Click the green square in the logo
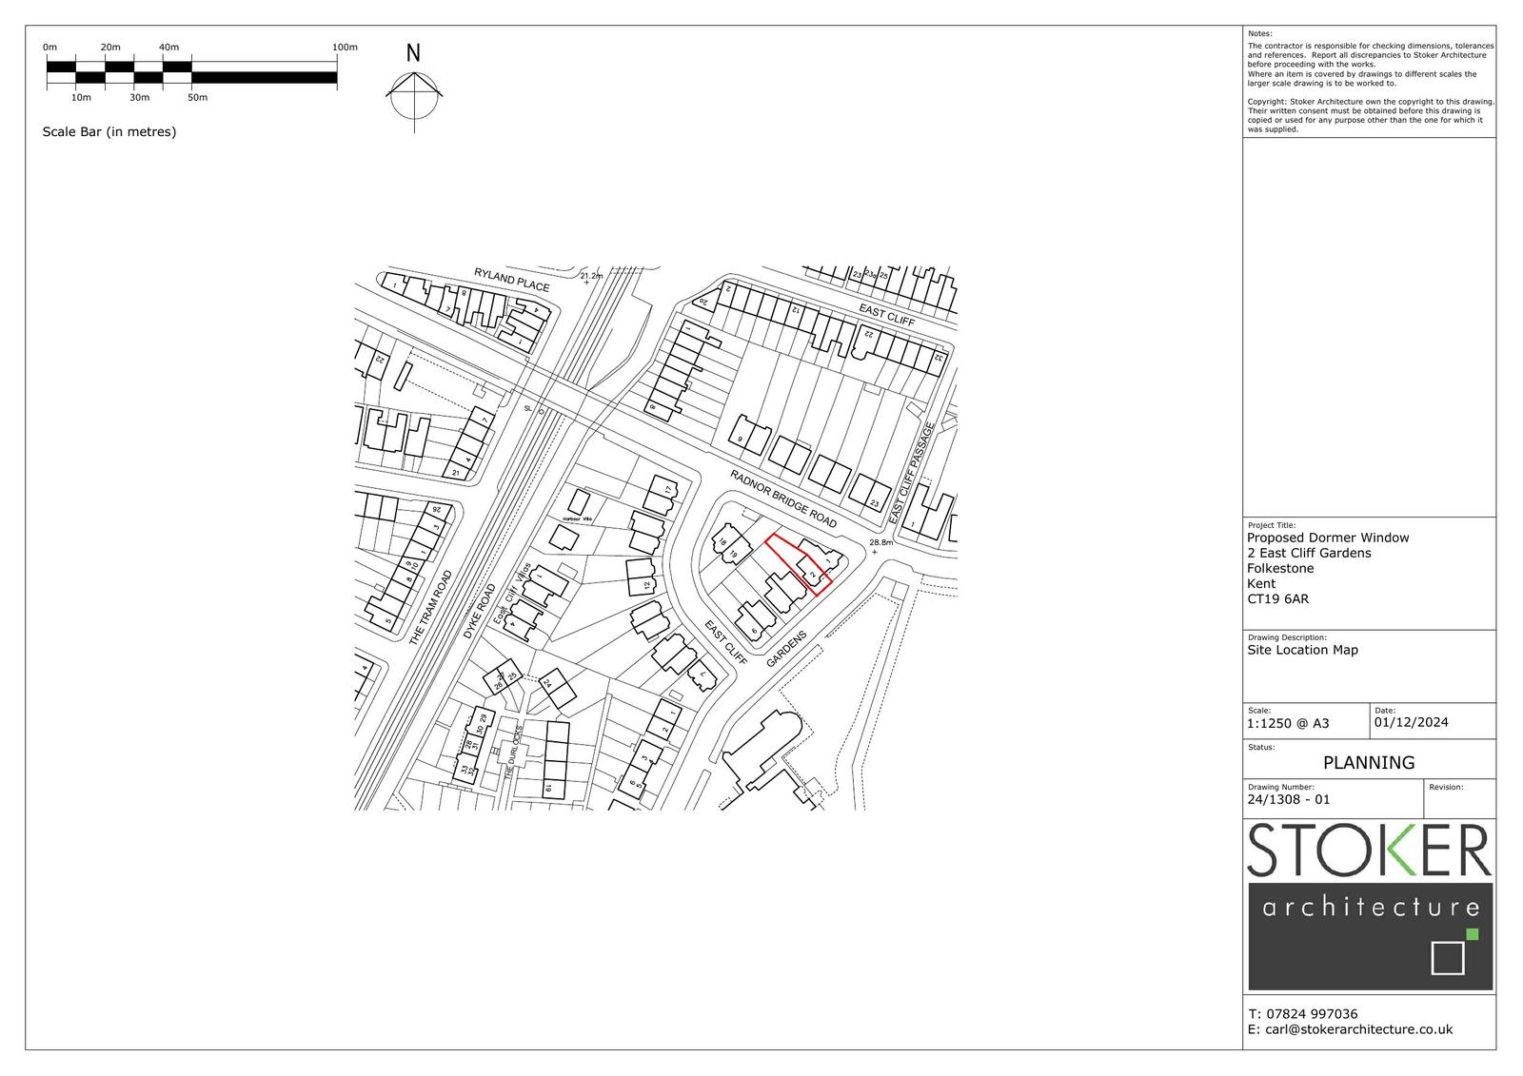 click(1473, 934)
